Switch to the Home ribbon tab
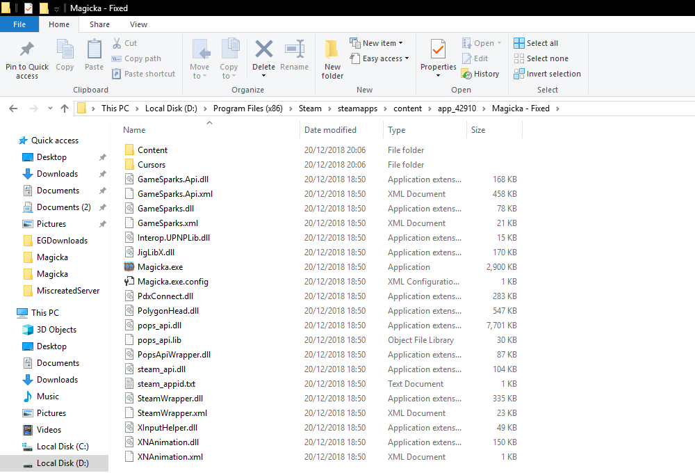This screenshot has height=473, width=695. (x=59, y=24)
